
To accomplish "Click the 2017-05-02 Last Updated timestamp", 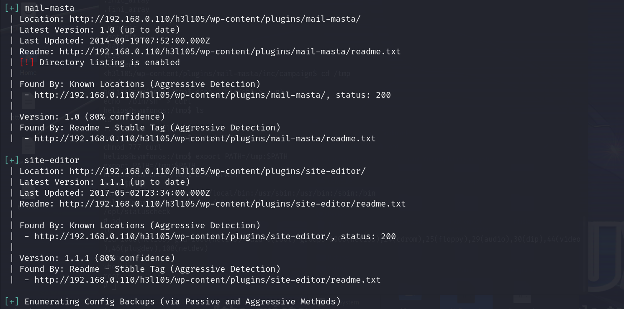I will click(x=150, y=193).
